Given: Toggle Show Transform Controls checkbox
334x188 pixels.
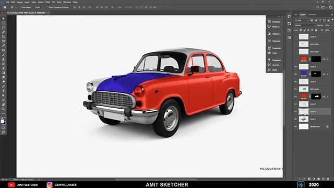Looking at the screenshot, I should (x=47, y=7).
